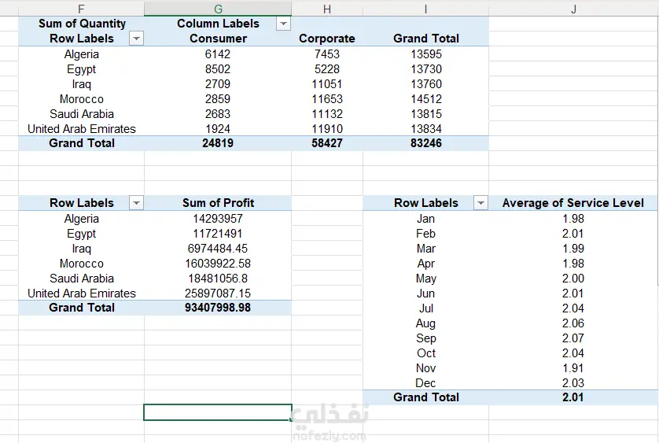Click November's service level 1.91
The width and height of the screenshot is (659, 443).
point(573,368)
